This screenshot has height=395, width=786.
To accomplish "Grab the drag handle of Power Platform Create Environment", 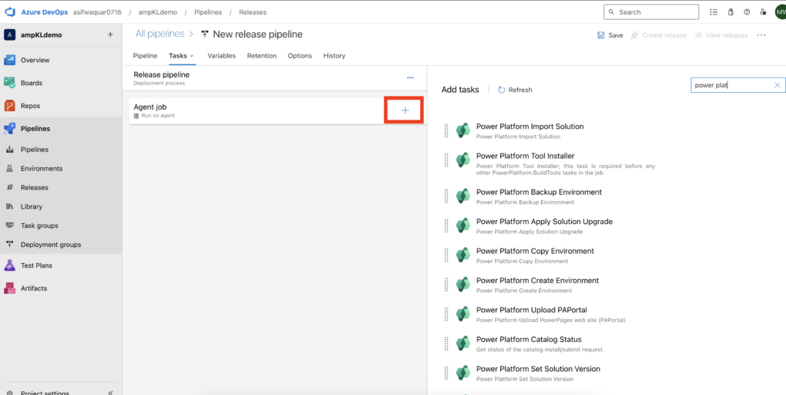I will 446,285.
